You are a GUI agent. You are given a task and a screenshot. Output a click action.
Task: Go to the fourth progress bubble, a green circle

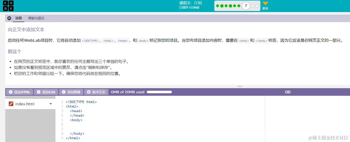pos(230,6)
